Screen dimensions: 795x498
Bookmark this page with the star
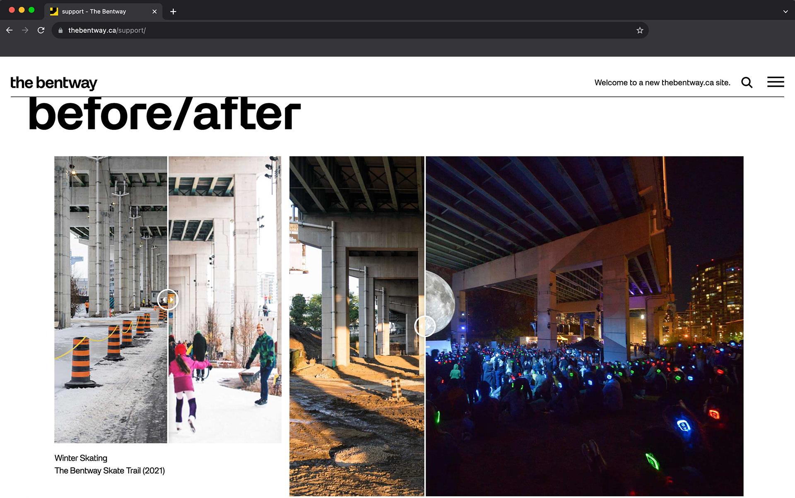point(640,30)
